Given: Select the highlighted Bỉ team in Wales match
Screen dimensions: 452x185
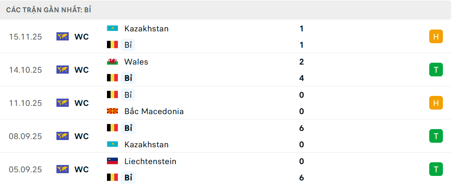Looking at the screenshot, I should coord(128,78).
